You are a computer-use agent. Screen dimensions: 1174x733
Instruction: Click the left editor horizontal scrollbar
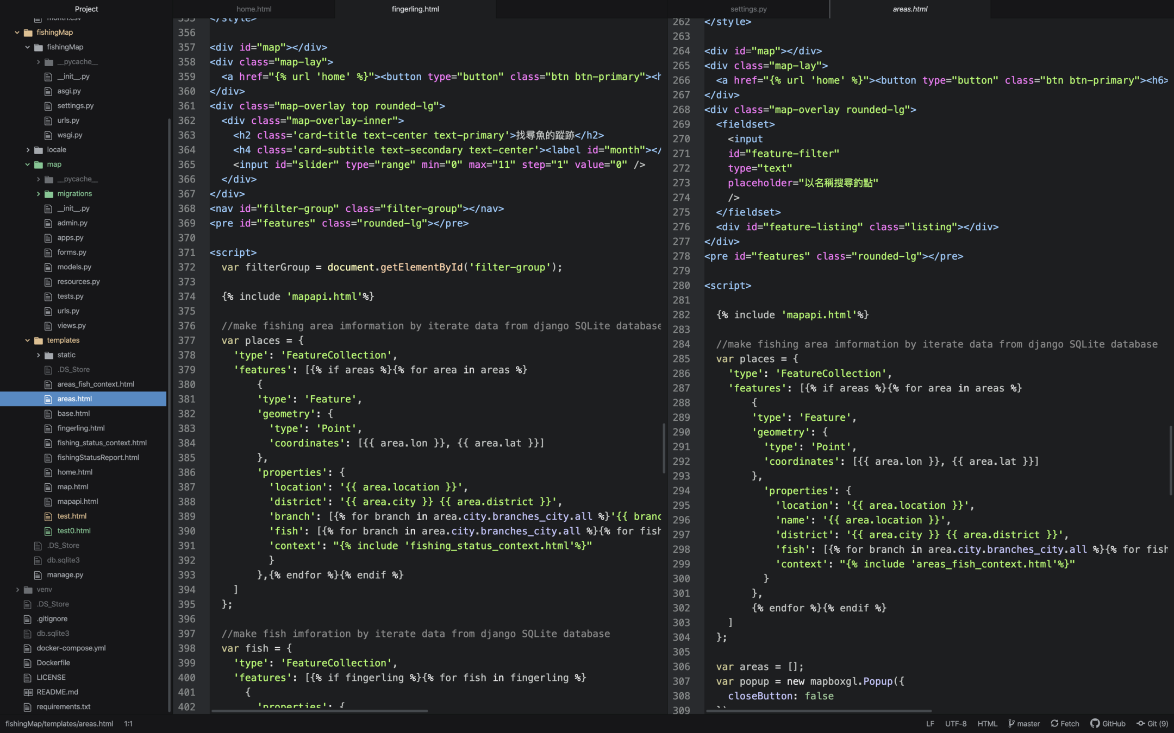[320, 711]
